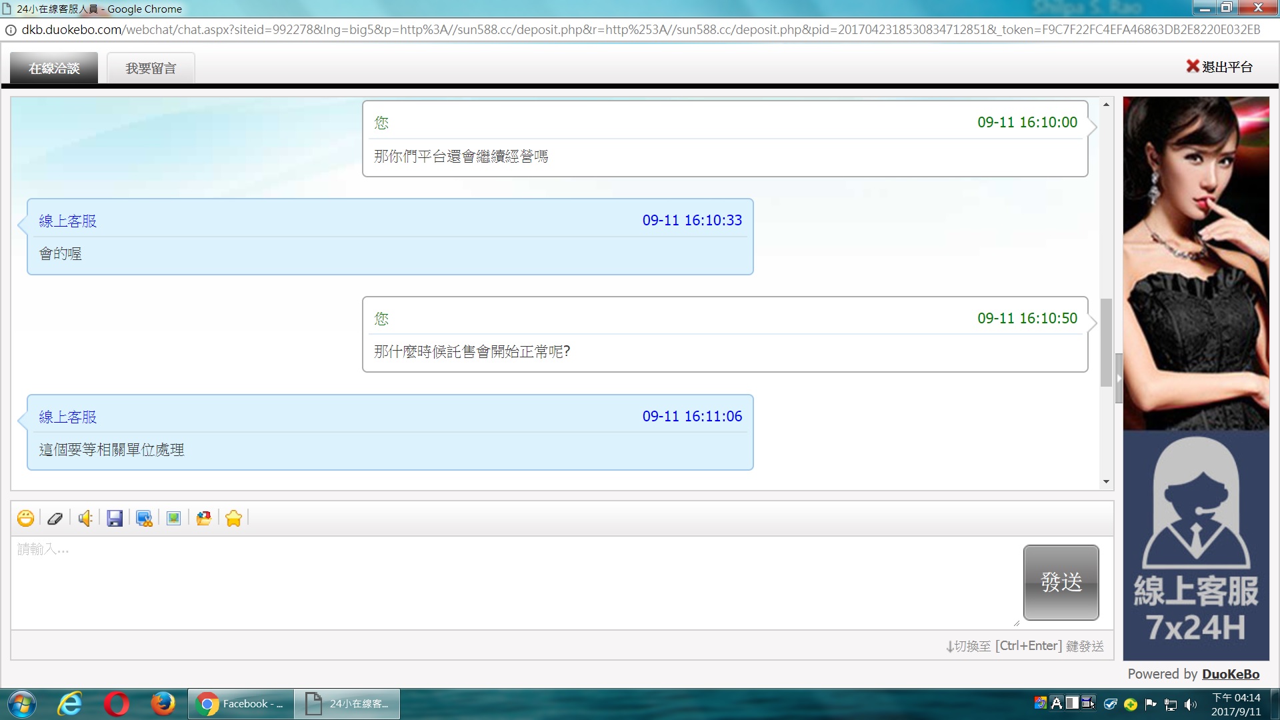Open the emoji smiley picker

pyautogui.click(x=25, y=518)
